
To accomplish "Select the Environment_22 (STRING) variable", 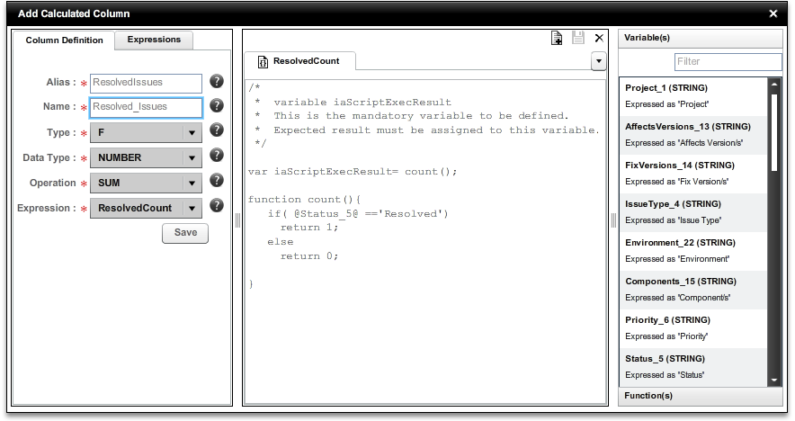I will 693,251.
